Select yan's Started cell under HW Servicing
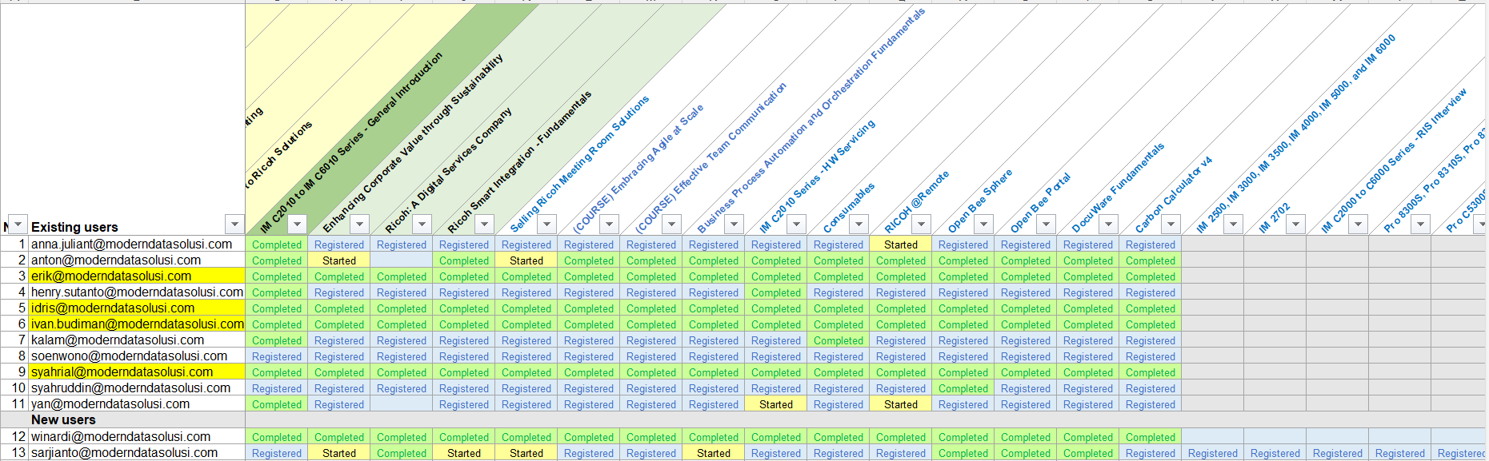 (776, 404)
